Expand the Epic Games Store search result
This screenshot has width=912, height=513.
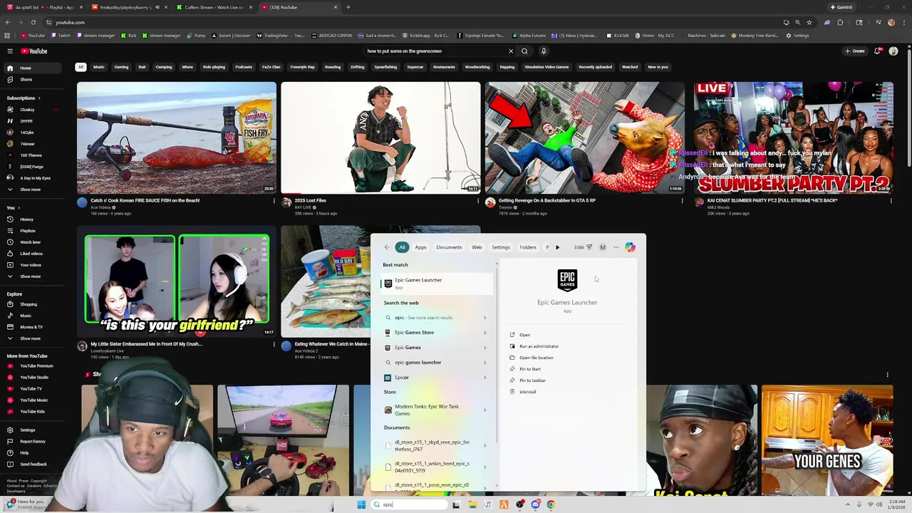(x=484, y=333)
